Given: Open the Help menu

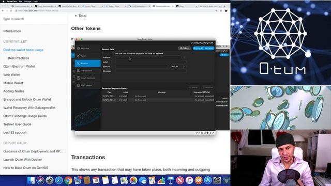Looking at the screenshot, I should (x=36, y=2).
